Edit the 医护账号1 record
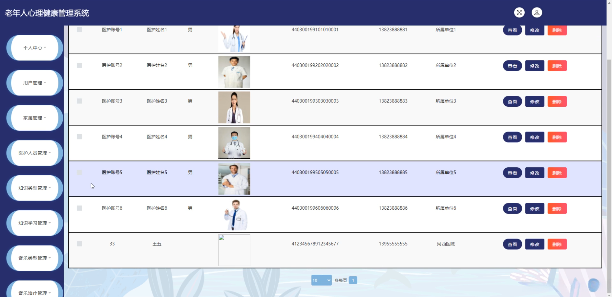Viewport: 612px width, 297px height. 535,30
